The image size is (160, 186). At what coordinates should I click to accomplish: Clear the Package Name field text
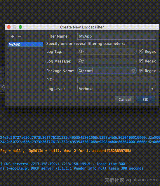point(133,71)
